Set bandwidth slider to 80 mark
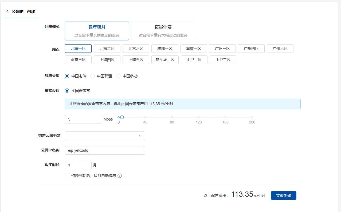 tap(172, 117)
